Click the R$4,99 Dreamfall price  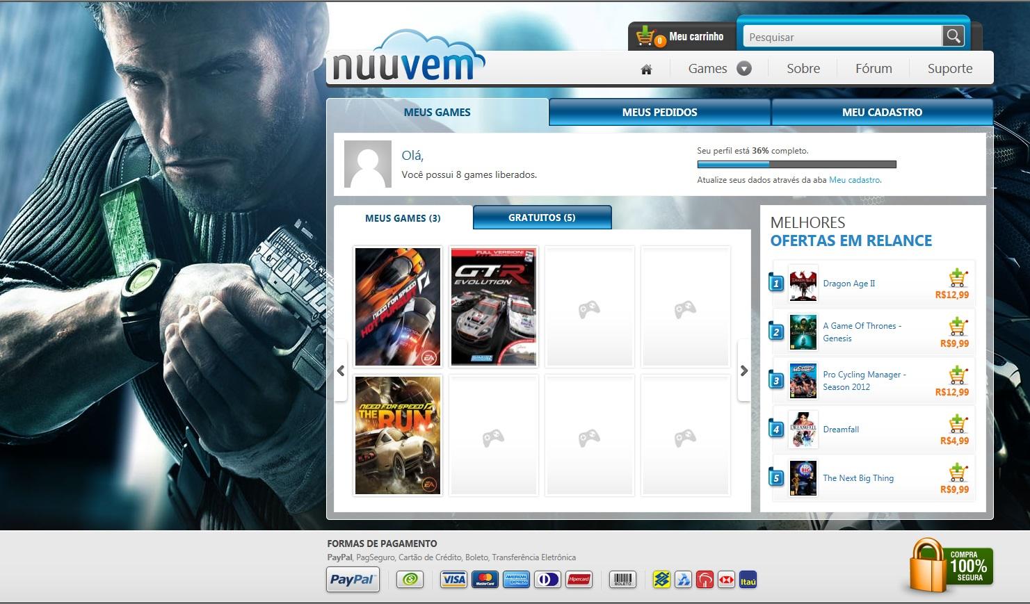(x=954, y=441)
